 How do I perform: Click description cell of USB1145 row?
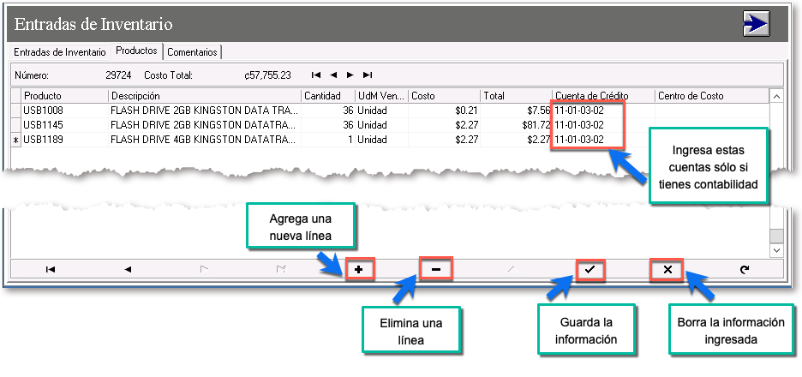(205, 125)
